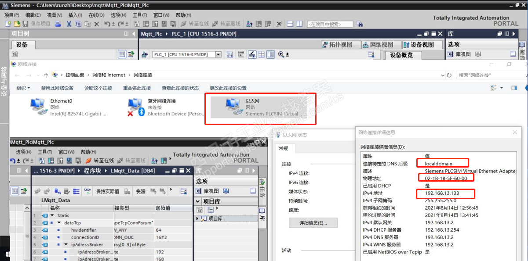This screenshot has height=261, width=528.
Task: Compile icon in the lower TIA window toolbar
Action: [42, 161]
